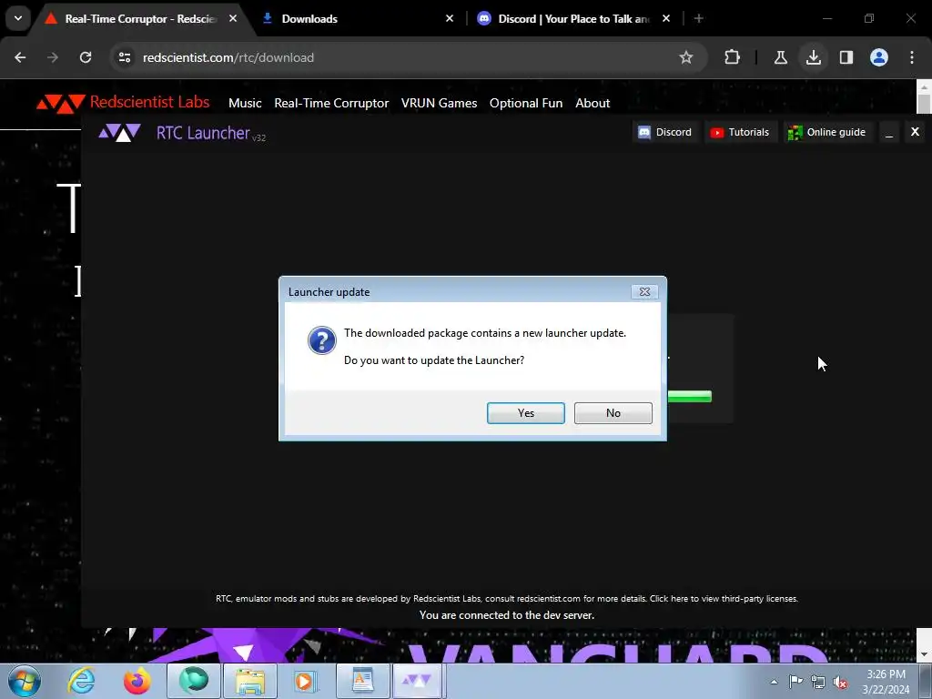The image size is (932, 699).
Task: Open Chrome three-dot menu
Action: (912, 57)
